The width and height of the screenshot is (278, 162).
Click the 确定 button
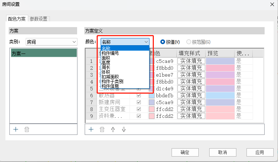point(185,153)
